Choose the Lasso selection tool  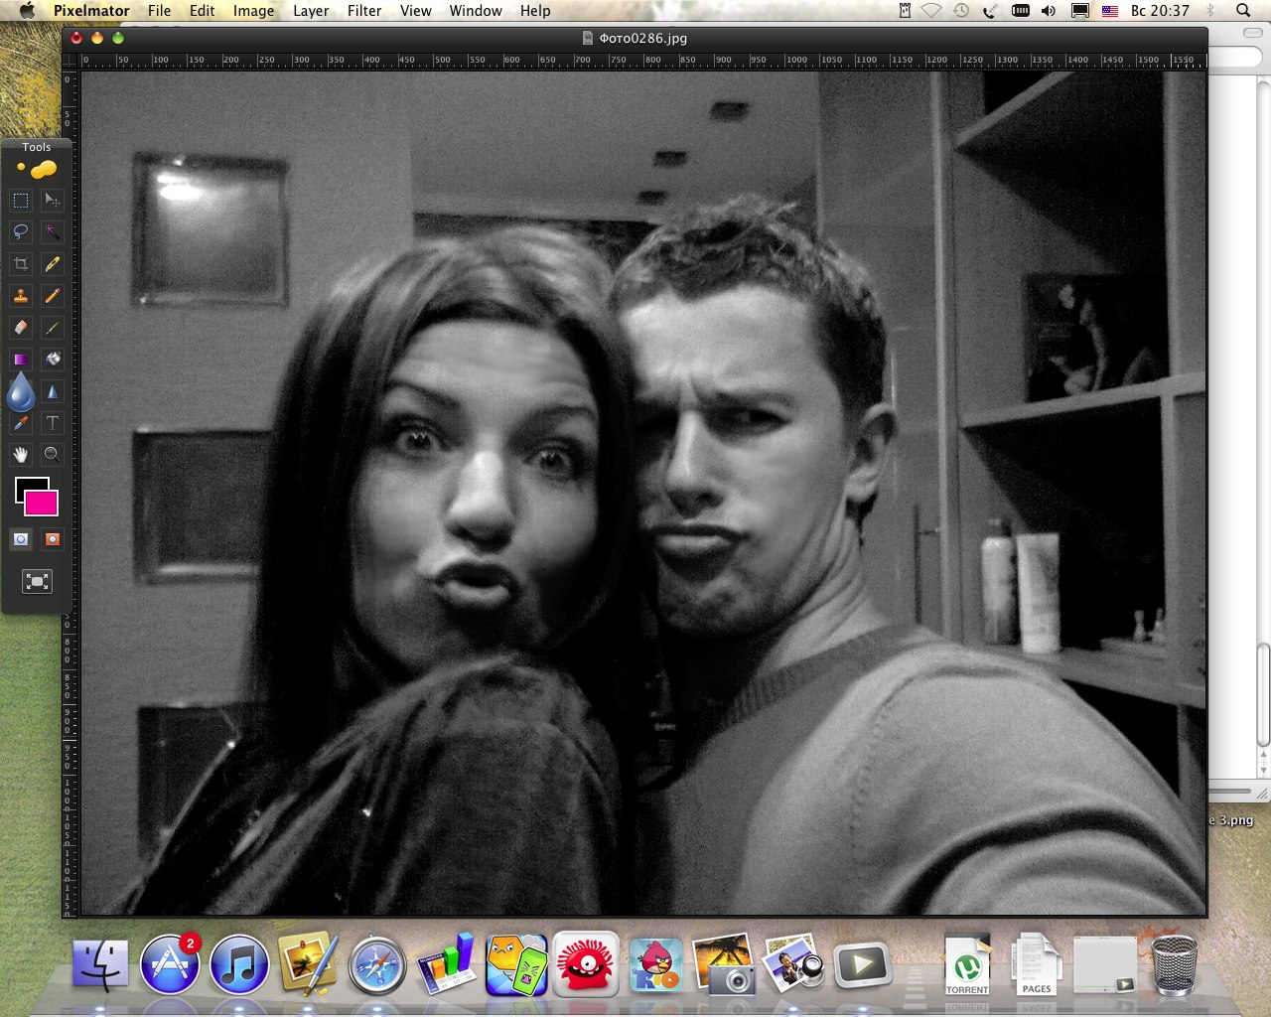[x=21, y=232]
